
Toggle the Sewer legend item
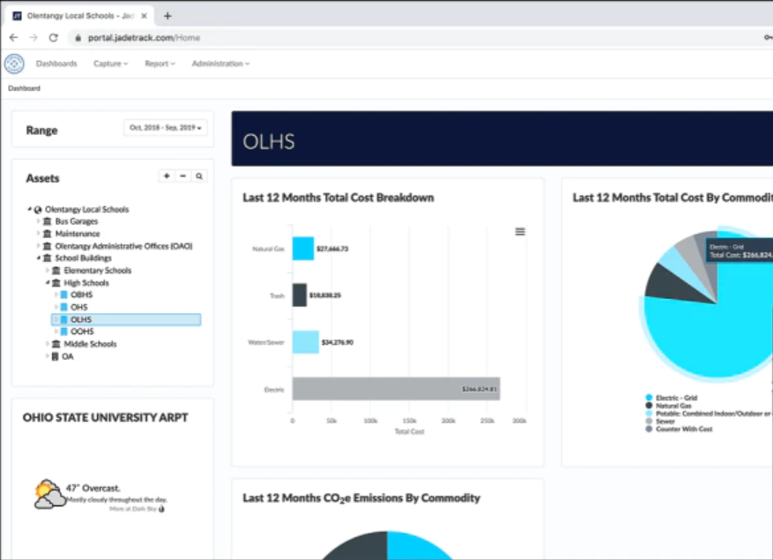[660, 422]
